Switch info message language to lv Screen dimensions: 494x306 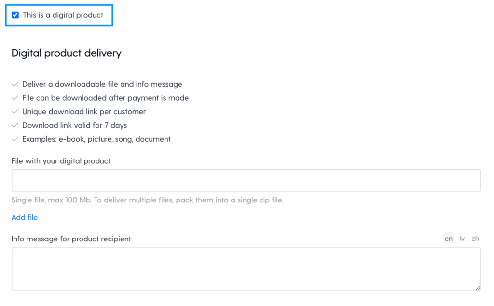tap(462, 239)
